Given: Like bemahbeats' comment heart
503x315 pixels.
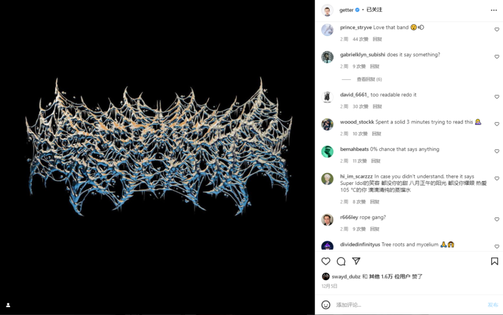Looking at the screenshot, I should coord(496,151).
